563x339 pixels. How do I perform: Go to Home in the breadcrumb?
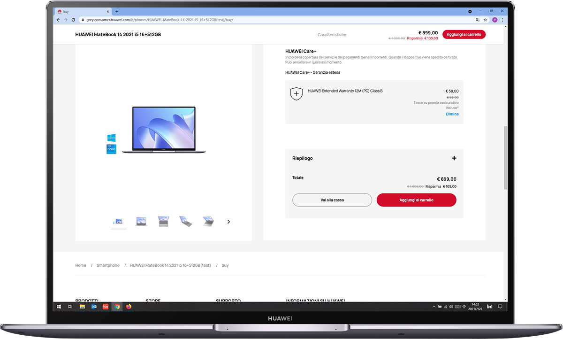click(81, 265)
